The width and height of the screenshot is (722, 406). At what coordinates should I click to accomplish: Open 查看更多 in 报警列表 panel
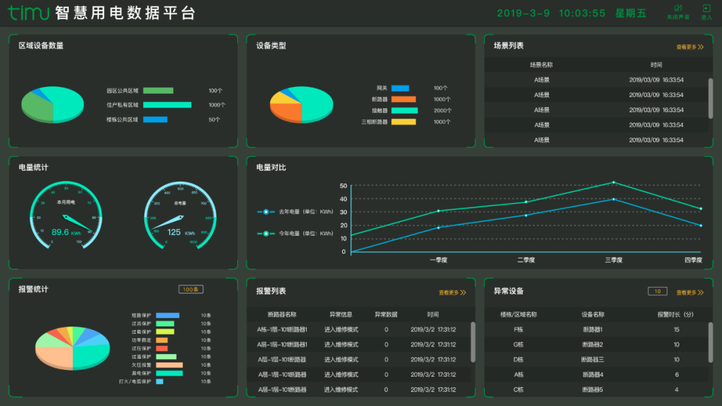click(x=452, y=292)
